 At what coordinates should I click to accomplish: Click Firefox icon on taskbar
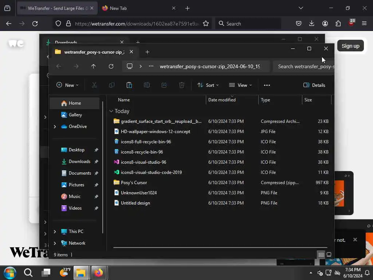point(99,273)
